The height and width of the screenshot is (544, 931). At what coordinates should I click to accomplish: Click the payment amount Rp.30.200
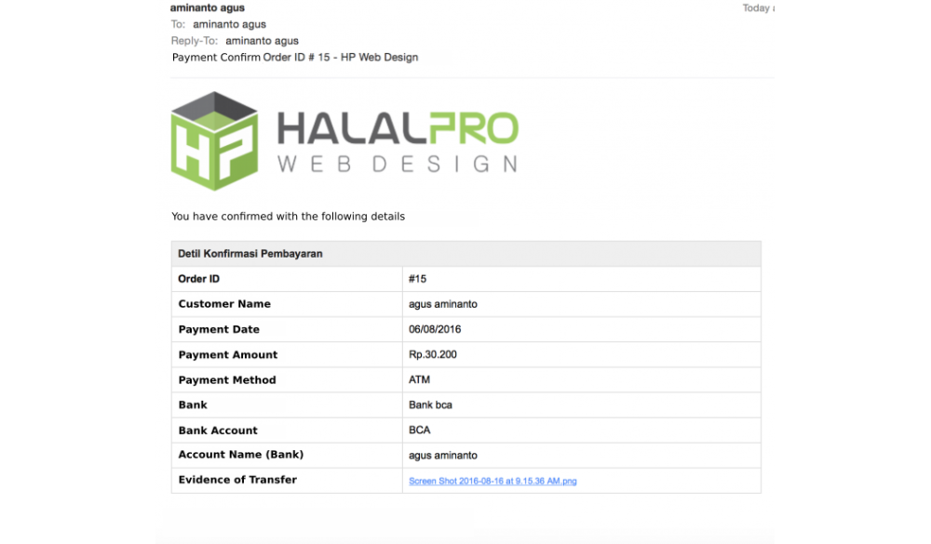[433, 354]
